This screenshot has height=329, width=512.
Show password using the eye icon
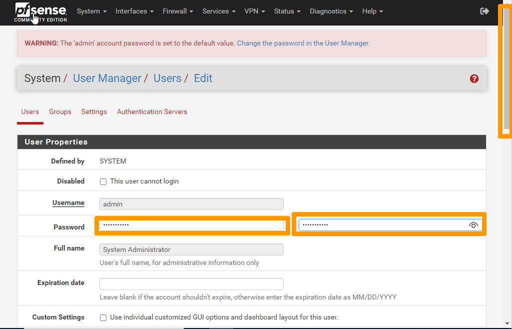pos(473,225)
